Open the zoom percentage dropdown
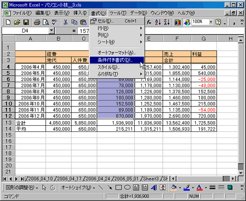Viewport: 246px width, 201px height. 211,22
